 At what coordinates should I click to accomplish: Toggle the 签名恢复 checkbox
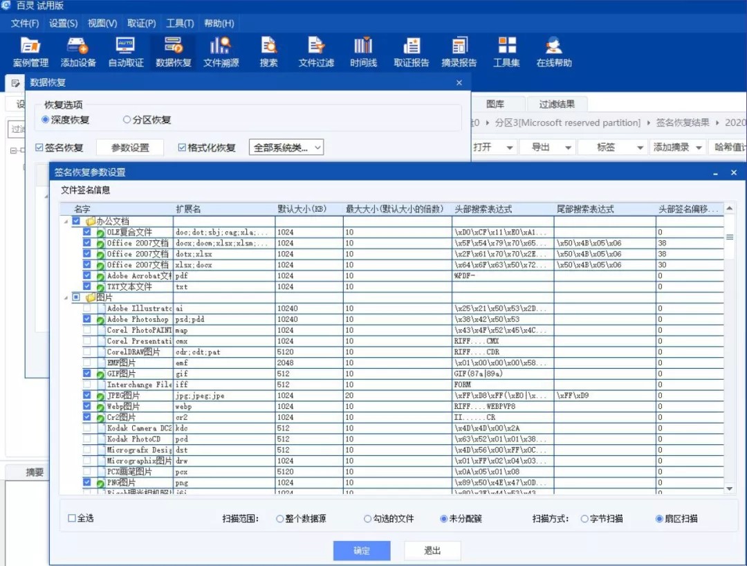(39, 147)
